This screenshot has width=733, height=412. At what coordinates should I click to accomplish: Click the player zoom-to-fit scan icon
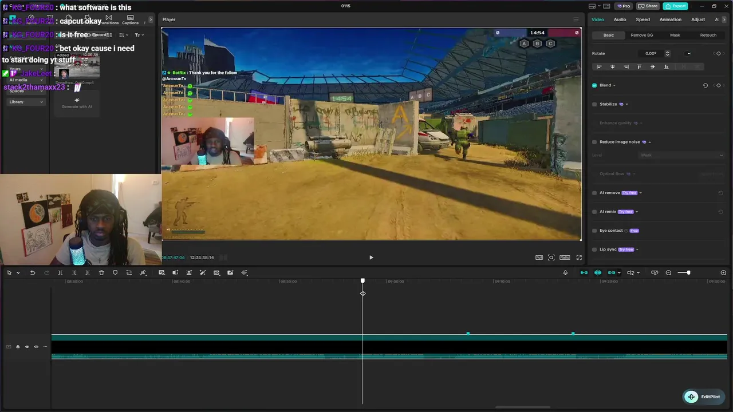click(551, 257)
